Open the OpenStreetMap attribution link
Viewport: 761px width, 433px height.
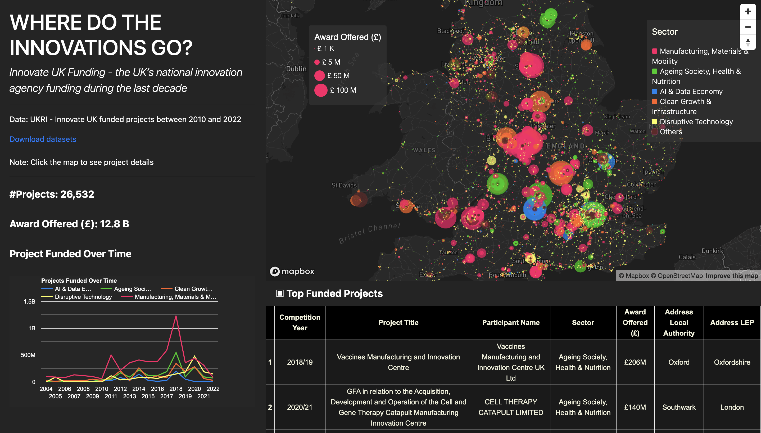pyautogui.click(x=677, y=276)
